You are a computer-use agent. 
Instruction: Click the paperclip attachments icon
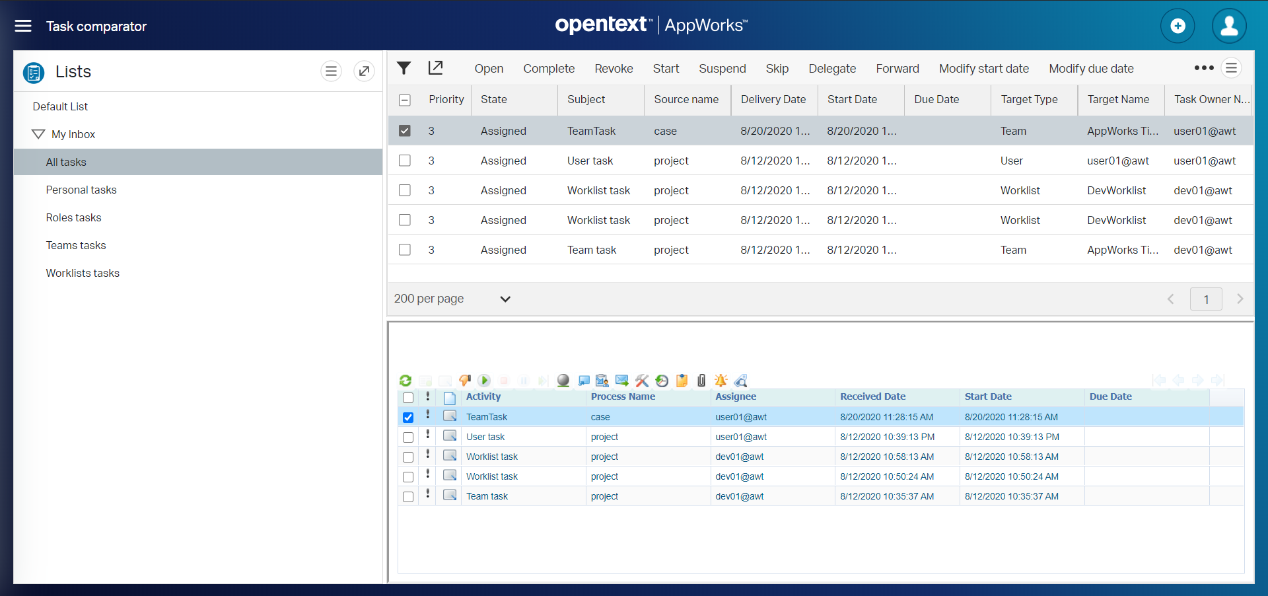pos(701,381)
